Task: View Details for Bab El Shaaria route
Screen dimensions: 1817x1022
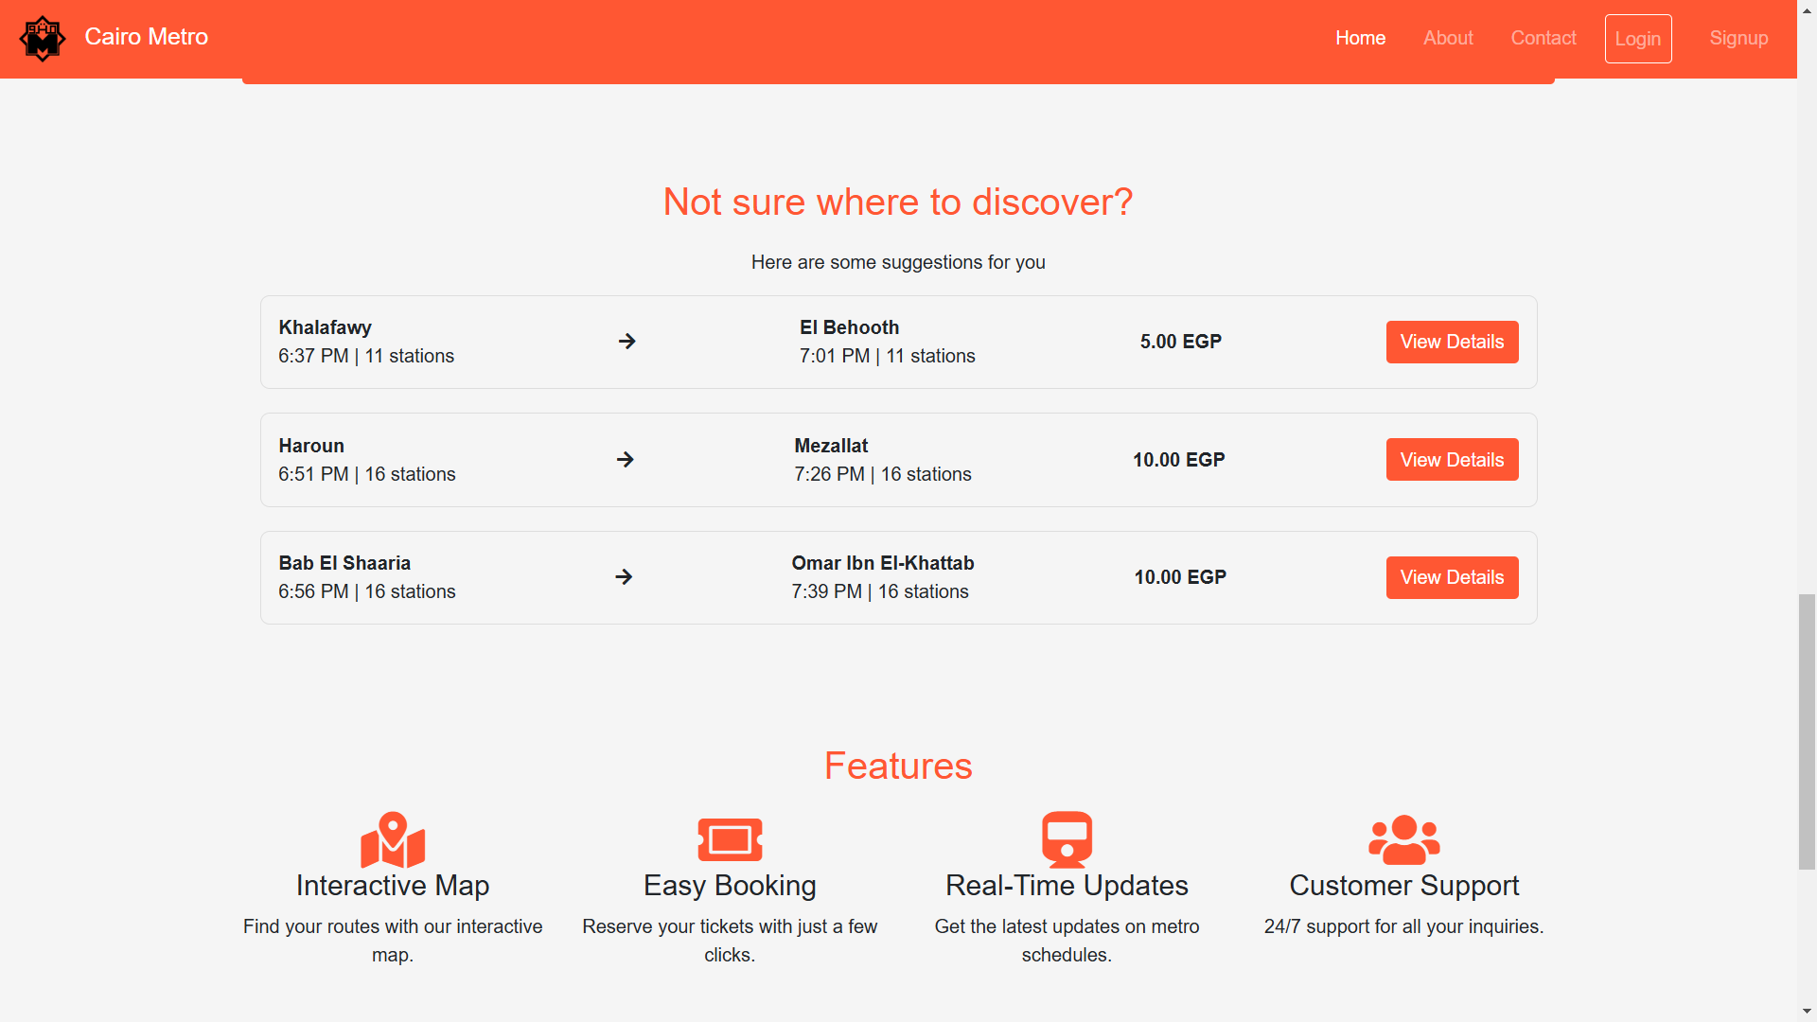Action: pyautogui.click(x=1452, y=577)
